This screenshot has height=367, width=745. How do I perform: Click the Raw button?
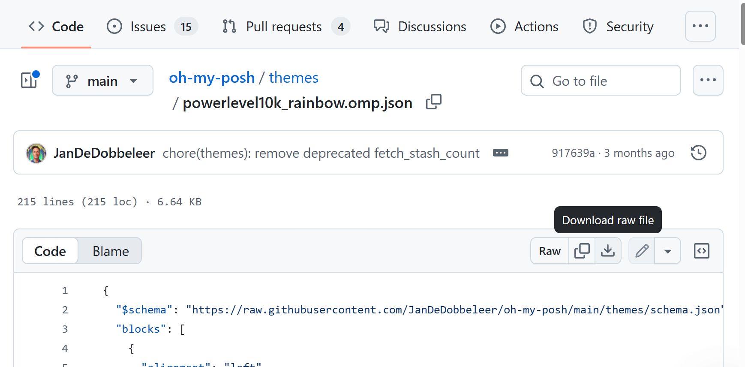550,251
